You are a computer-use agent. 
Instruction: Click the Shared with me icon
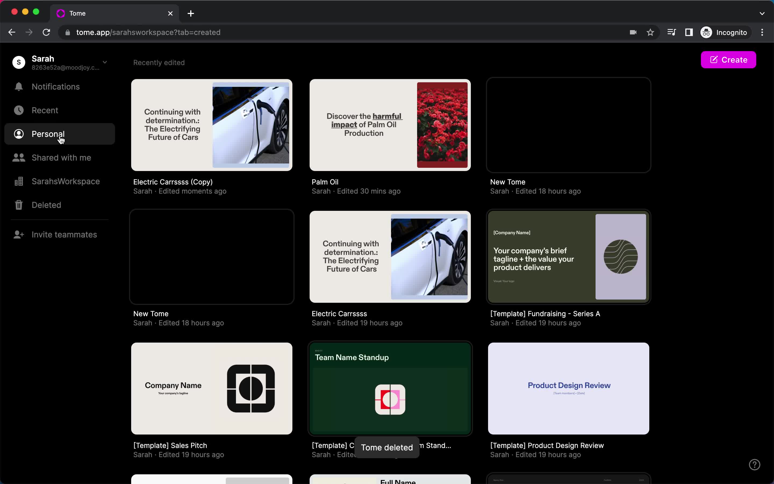[18, 157]
